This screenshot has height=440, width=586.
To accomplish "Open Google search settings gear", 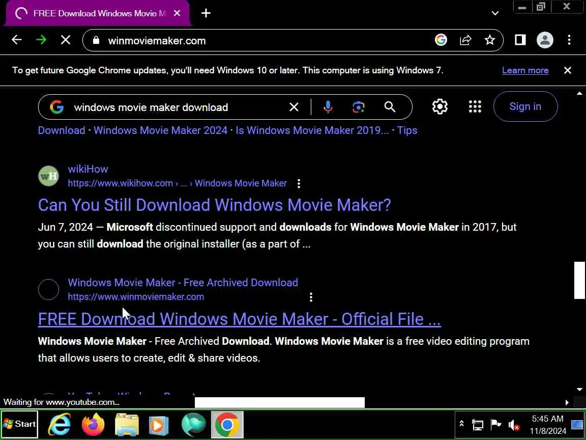I will point(440,106).
